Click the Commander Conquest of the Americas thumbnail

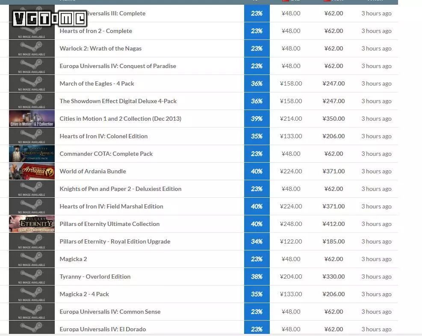point(32,154)
